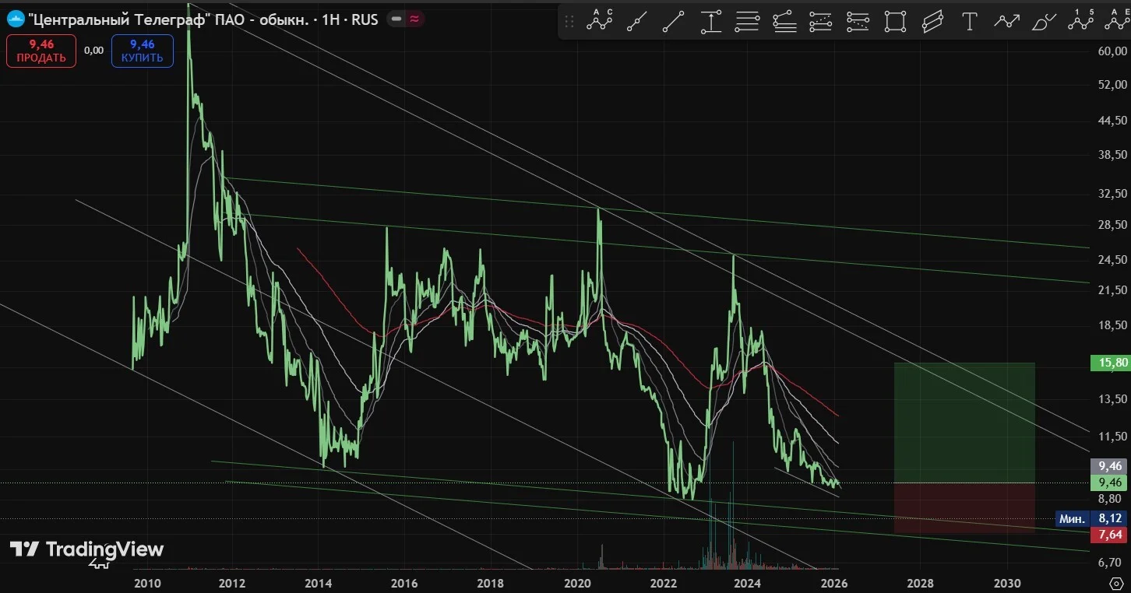Click the blue Мин. 8,12 price label

[x=1091, y=518]
